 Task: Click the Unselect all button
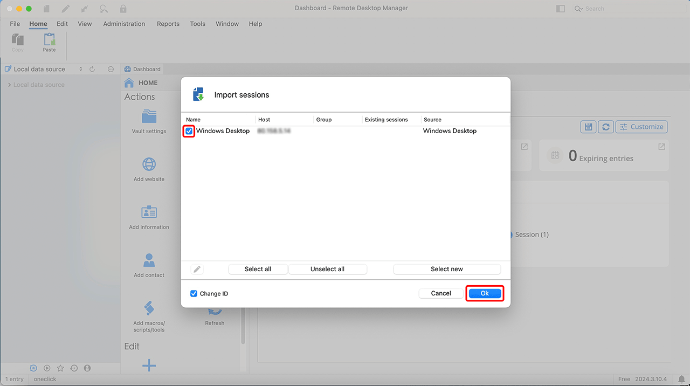[327, 269]
